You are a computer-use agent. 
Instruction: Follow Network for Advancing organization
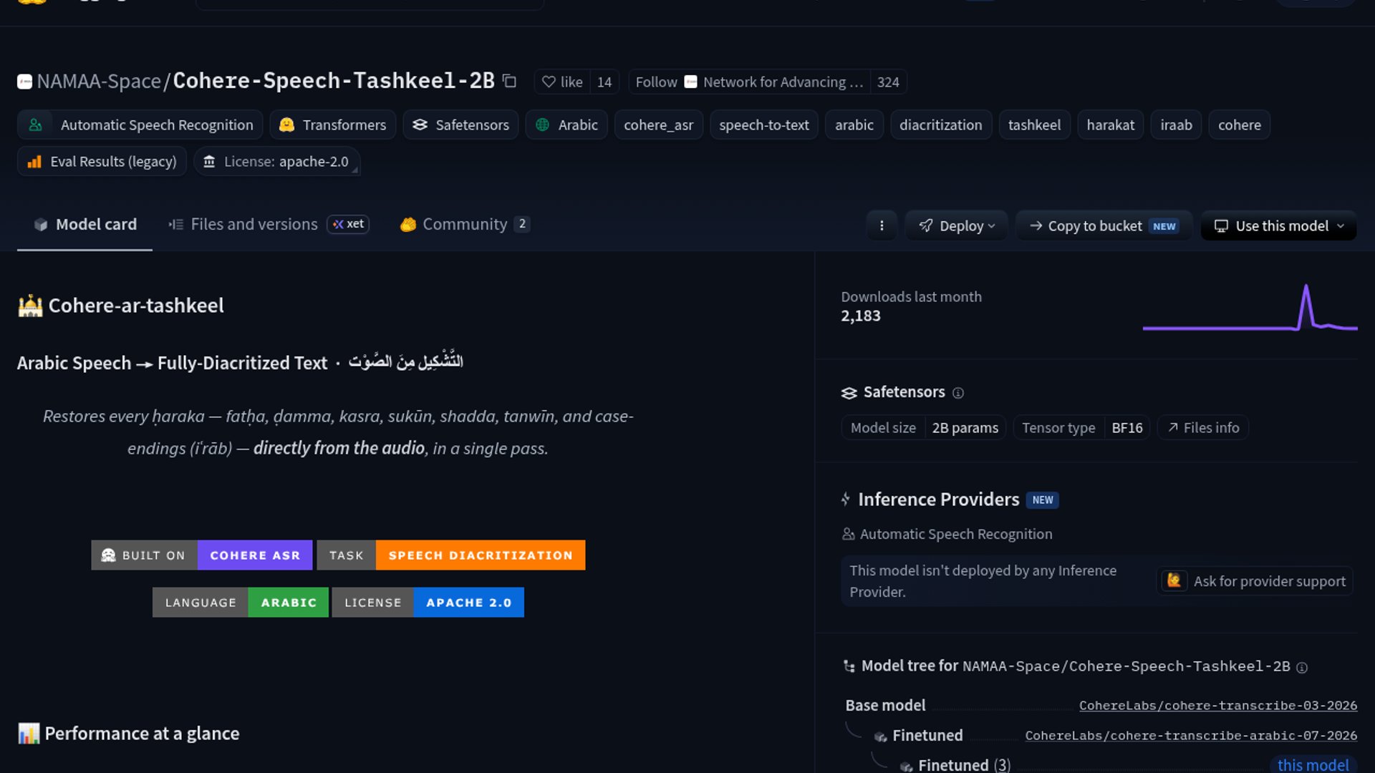(749, 82)
